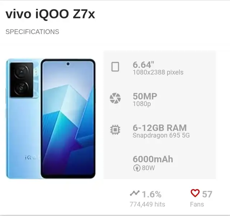Open the vivo iQOO Z7x phone picture
Screen dimensions: 230x216
click(x=51, y=119)
